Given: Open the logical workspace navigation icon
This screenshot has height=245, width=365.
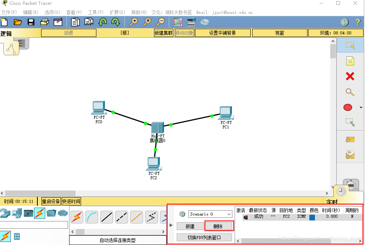Looking at the screenshot, I should pos(12,49).
